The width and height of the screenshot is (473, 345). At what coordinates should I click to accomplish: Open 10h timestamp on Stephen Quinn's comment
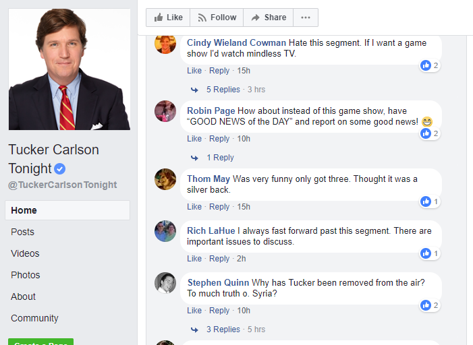click(244, 311)
